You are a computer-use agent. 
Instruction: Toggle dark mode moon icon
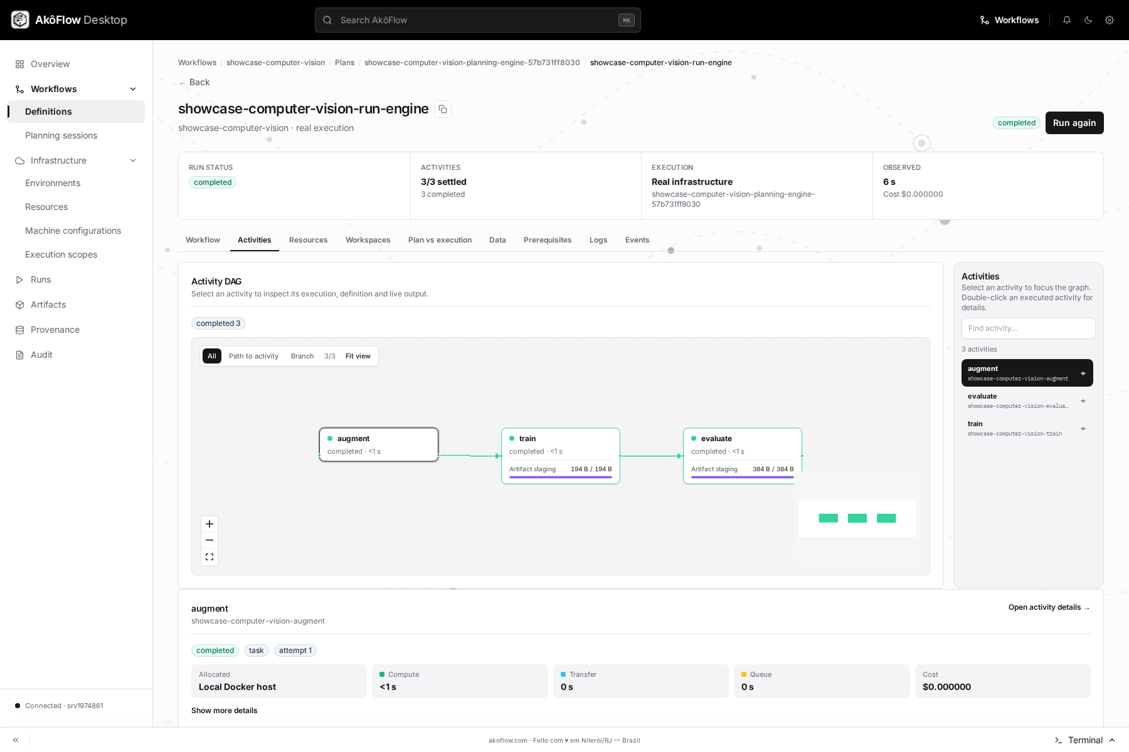coord(1088,20)
